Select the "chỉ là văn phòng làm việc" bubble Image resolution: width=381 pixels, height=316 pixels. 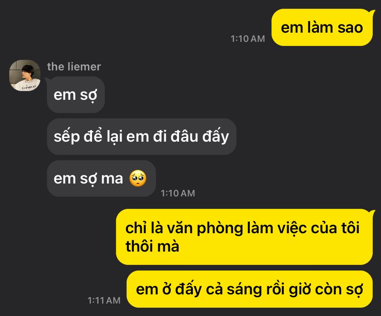[244, 237]
